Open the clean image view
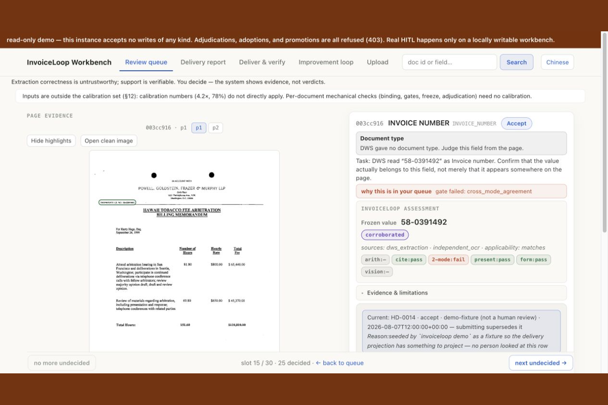The width and height of the screenshot is (608, 405). point(109,140)
